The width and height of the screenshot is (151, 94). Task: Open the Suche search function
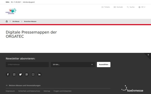pos(131,7)
